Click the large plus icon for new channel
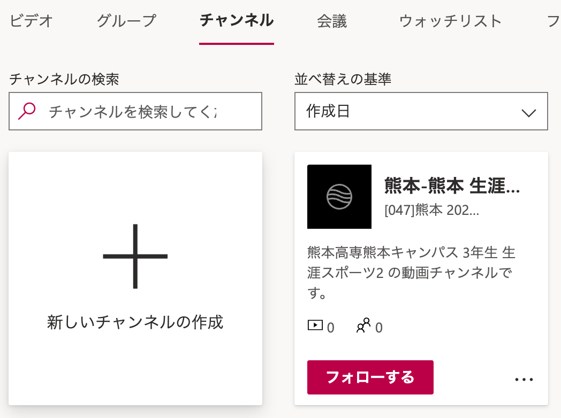The image size is (561, 418). [x=135, y=257]
